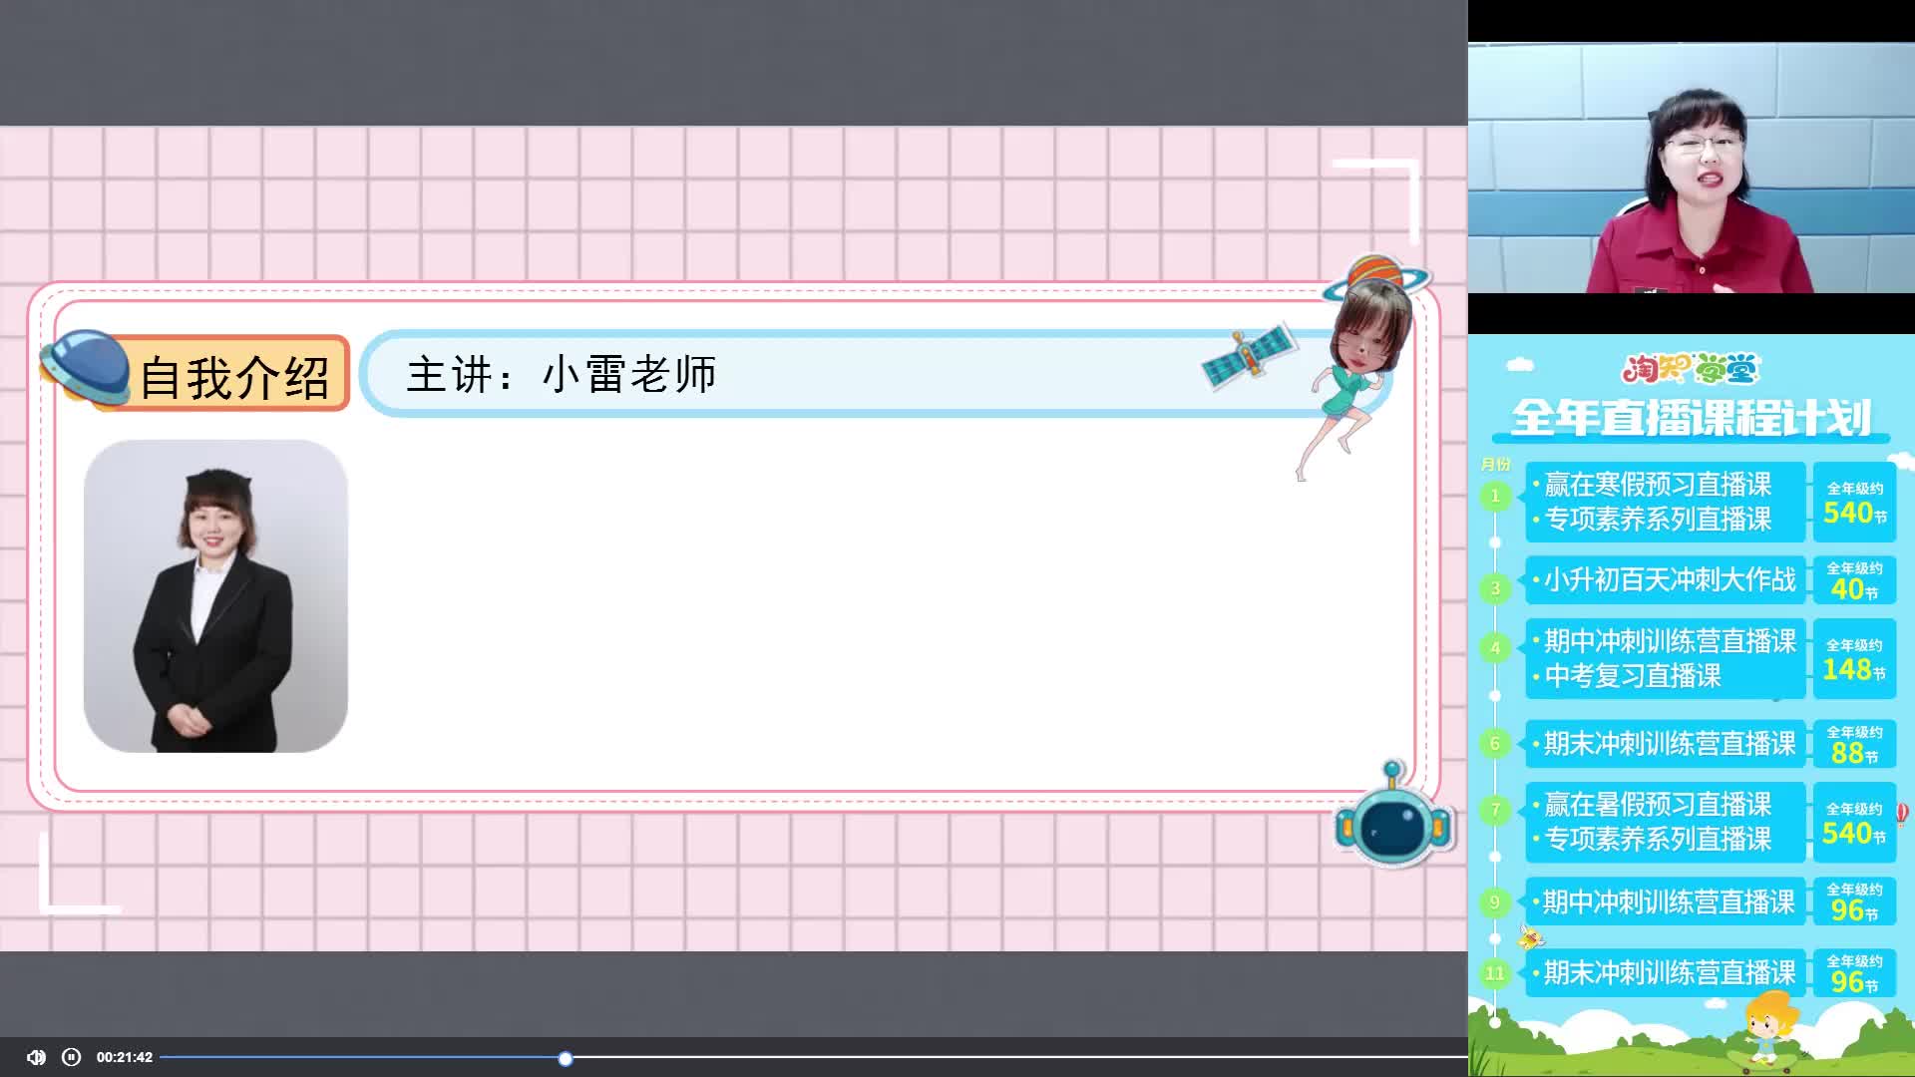
Task: Click the month 3 timeline marker
Action: pyautogui.click(x=1495, y=588)
